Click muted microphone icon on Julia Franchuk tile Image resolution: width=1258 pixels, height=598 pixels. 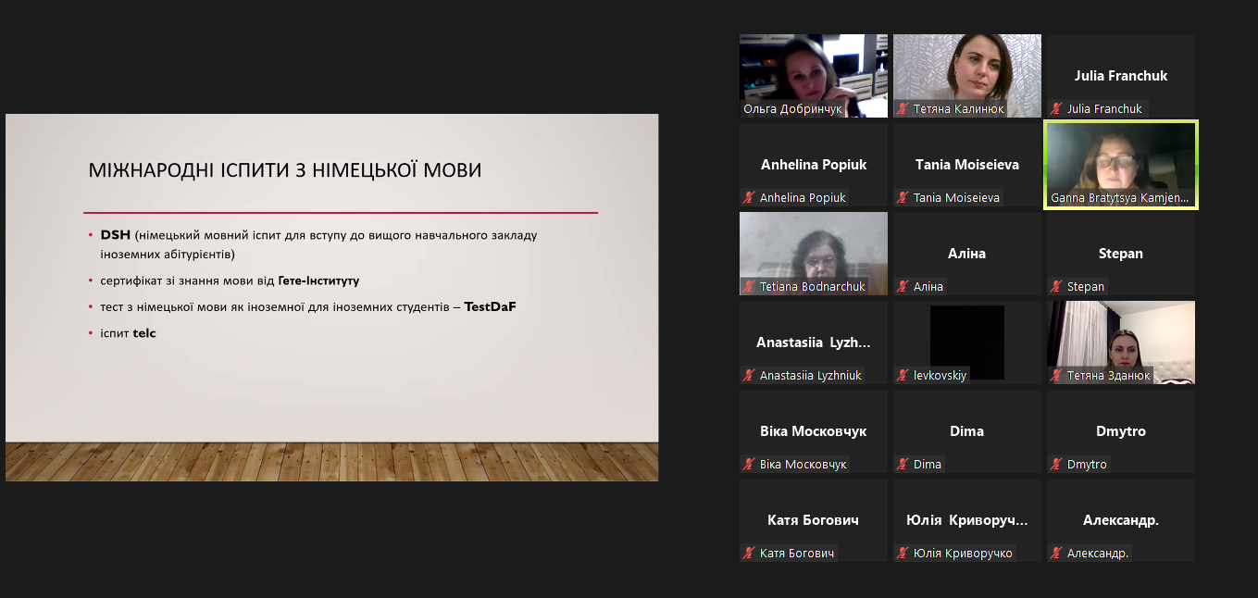pyautogui.click(x=1056, y=109)
